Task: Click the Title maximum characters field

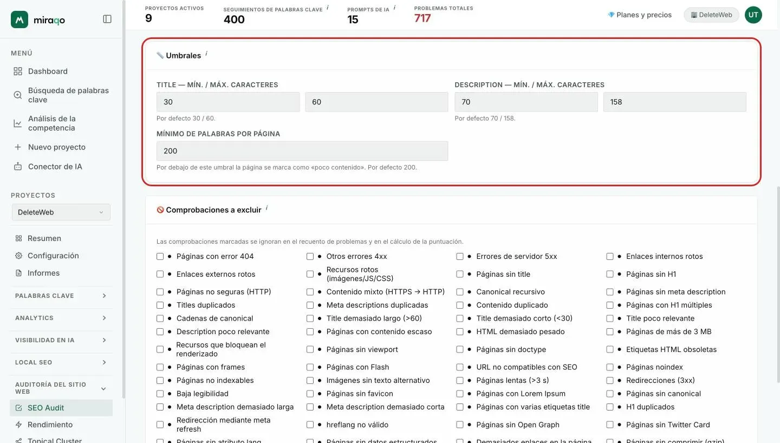Action: (376, 102)
